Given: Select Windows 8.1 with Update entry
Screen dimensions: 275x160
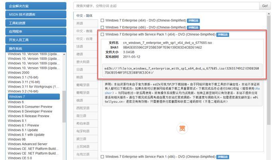Looking at the screenshot, I should [x=26, y=135].
